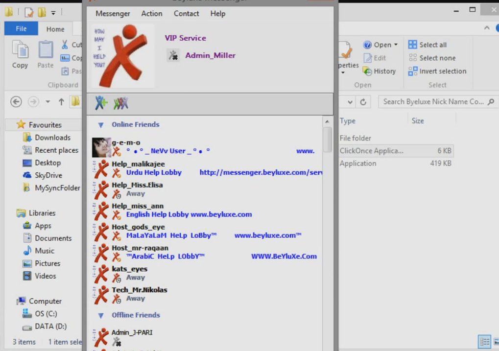The image size is (499, 351).
Task: Click the status icon next to Tech_Mr.Nikolas
Action: [116, 299]
